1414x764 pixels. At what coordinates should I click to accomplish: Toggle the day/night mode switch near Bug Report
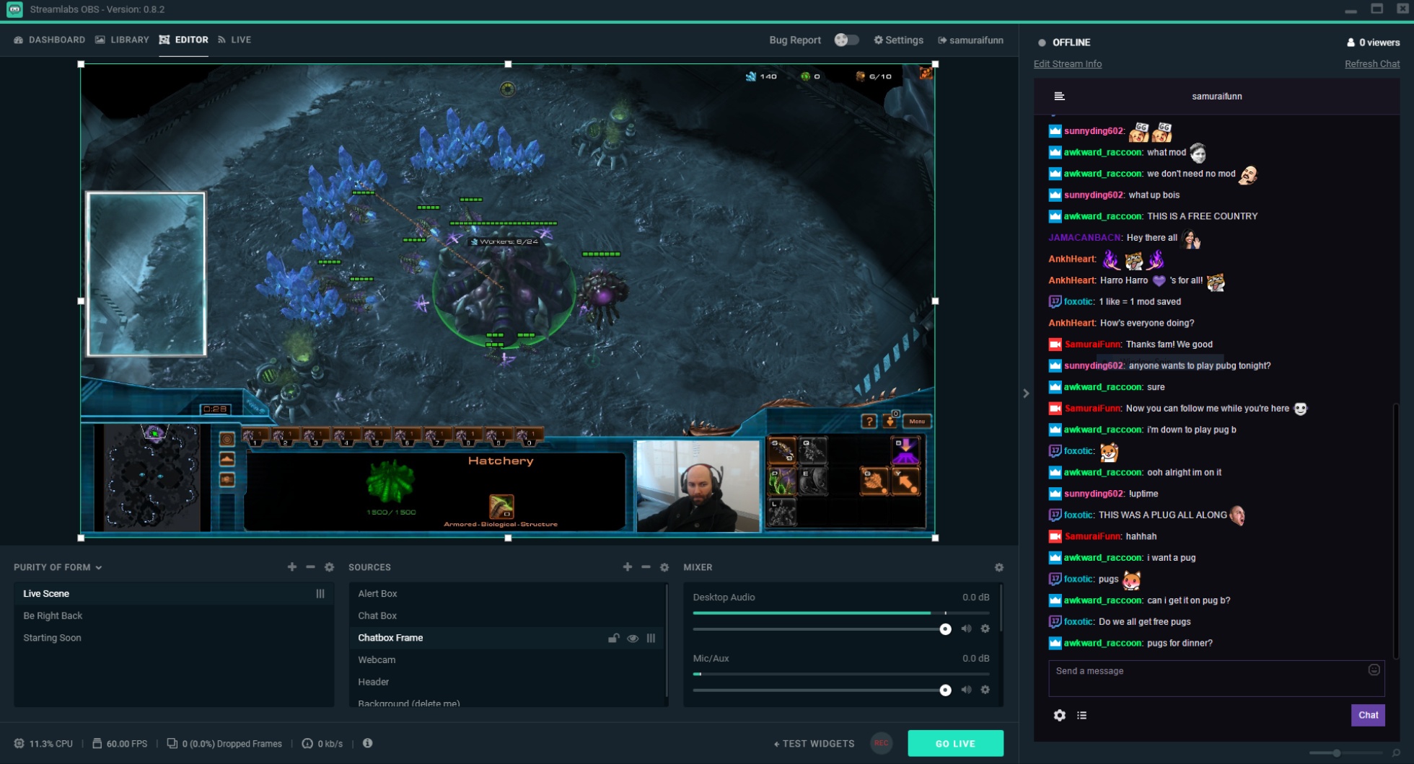(x=846, y=40)
